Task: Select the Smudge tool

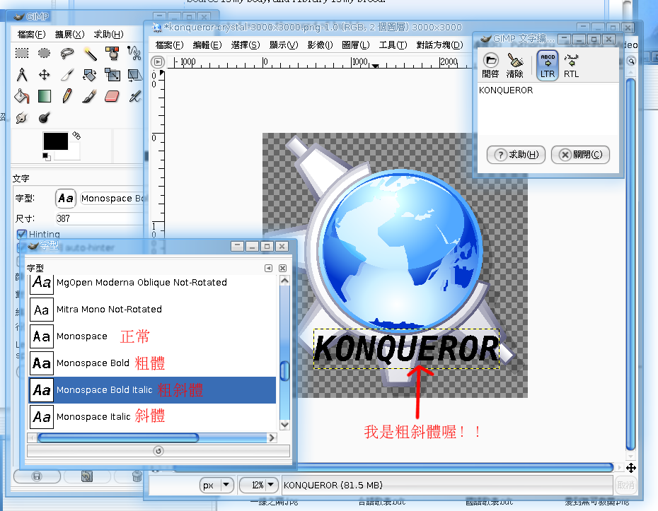Action: pyautogui.click(x=22, y=118)
